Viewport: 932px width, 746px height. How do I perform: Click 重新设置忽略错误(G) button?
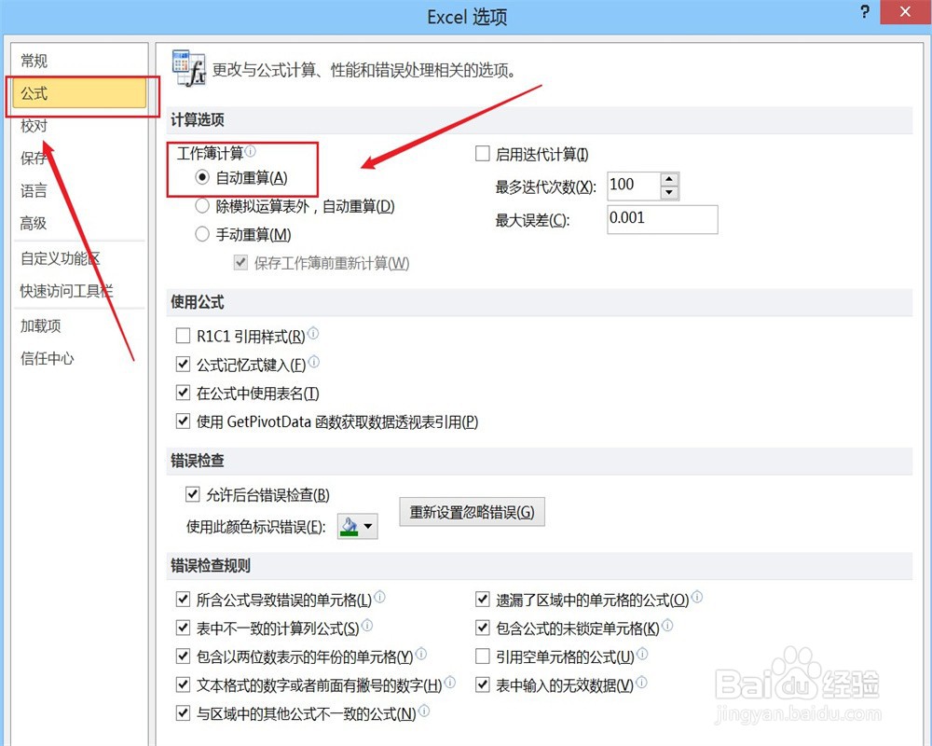pos(472,512)
